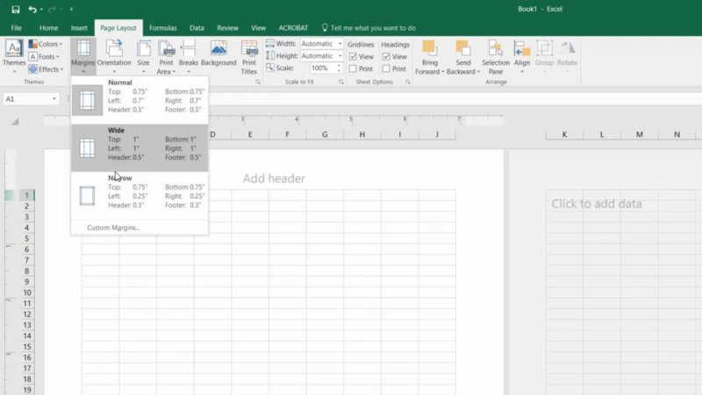
Task: Open theme Effects dropdown
Action: pos(47,69)
